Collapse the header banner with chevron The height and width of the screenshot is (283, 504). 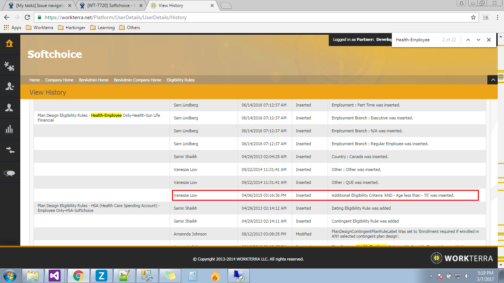pyautogui.click(x=493, y=80)
